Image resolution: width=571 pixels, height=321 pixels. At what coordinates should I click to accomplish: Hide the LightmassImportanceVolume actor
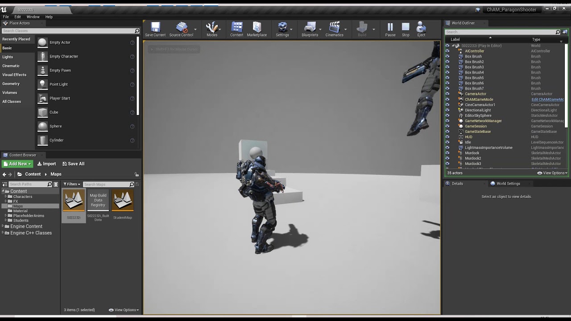[x=447, y=148]
